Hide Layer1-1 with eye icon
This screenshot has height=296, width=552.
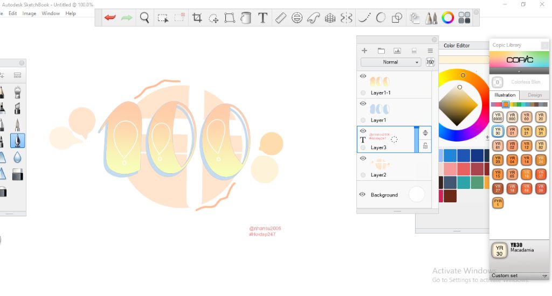coord(363,76)
